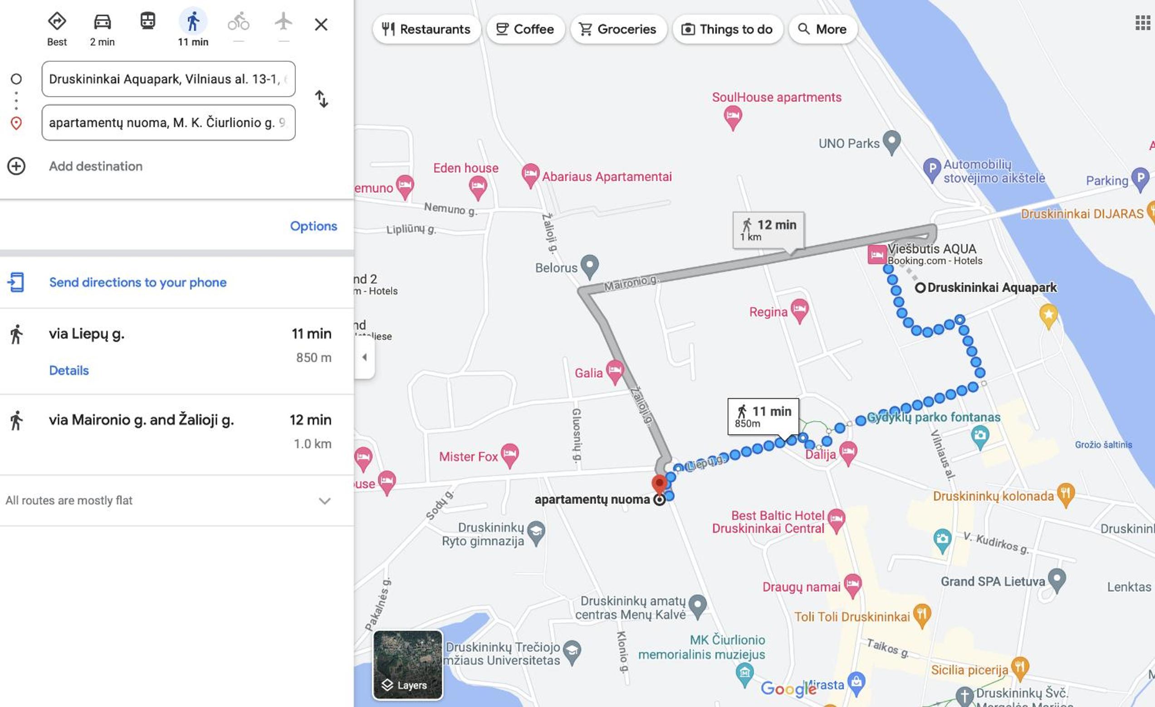The height and width of the screenshot is (707, 1155).
Task: Click the Mister Fox hotel pin
Action: point(509,455)
